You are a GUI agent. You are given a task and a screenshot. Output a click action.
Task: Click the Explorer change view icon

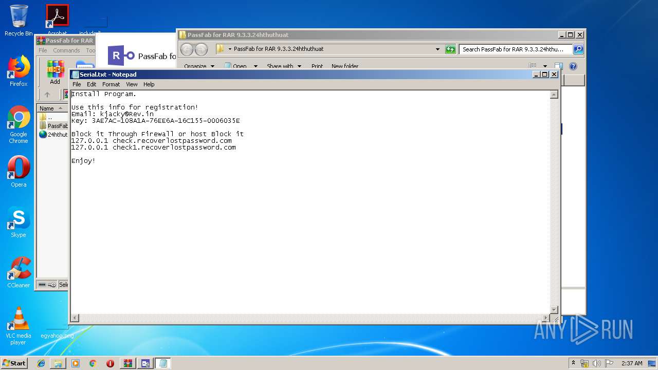(x=533, y=66)
